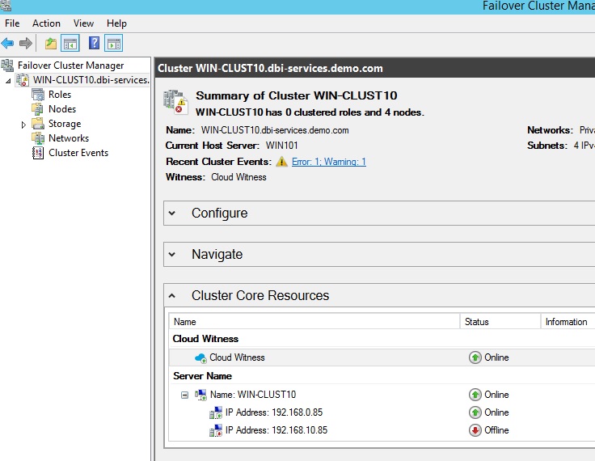595x461 pixels.
Task: Collapse the WIN-CLUST10 cluster tree node
Action: pos(8,81)
